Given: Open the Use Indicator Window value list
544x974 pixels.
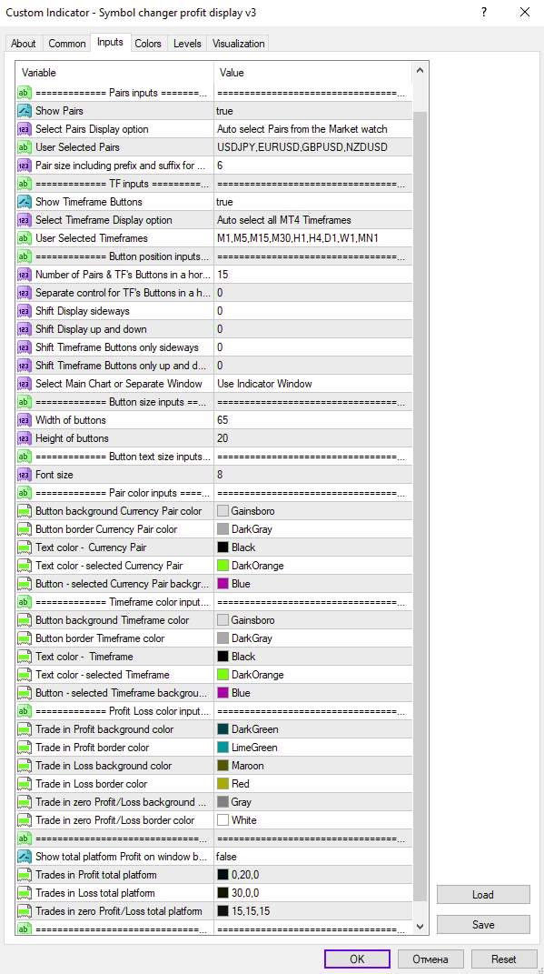Looking at the screenshot, I should point(312,384).
